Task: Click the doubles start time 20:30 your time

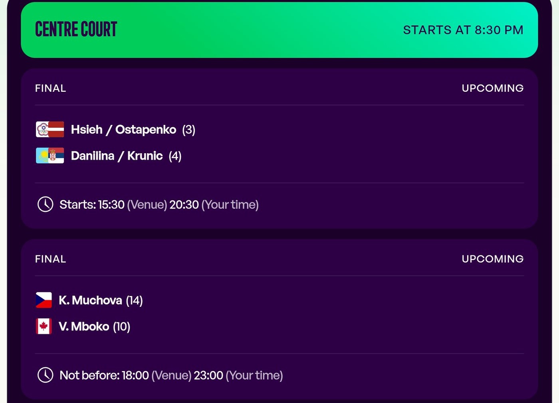Action: 184,205
